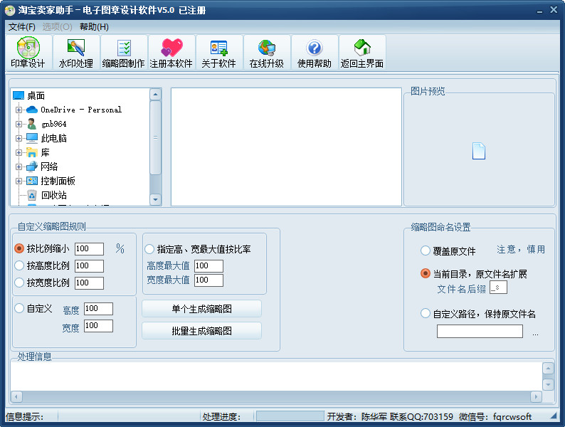Click the ... browse path button
565x427 pixels.
tap(535, 334)
